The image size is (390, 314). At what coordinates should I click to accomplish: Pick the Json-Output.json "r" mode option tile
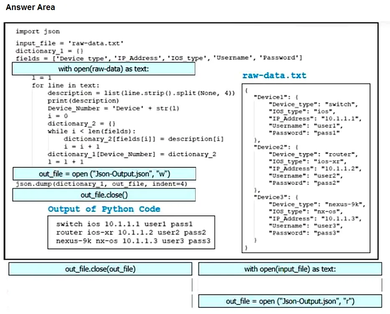[290, 301]
